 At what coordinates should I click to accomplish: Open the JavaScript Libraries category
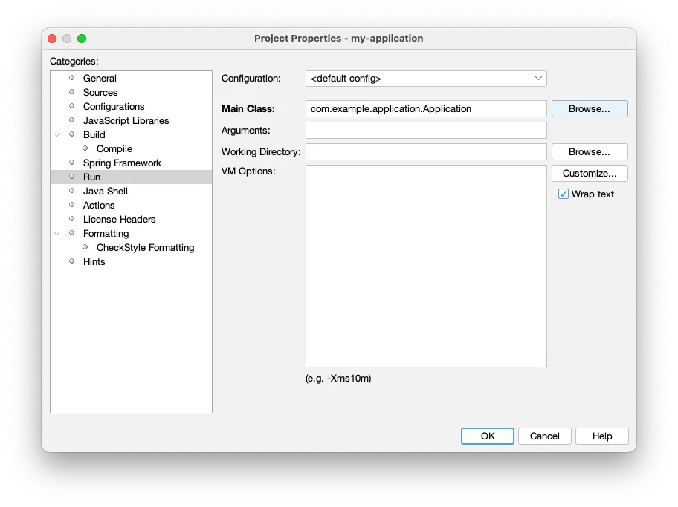click(124, 120)
